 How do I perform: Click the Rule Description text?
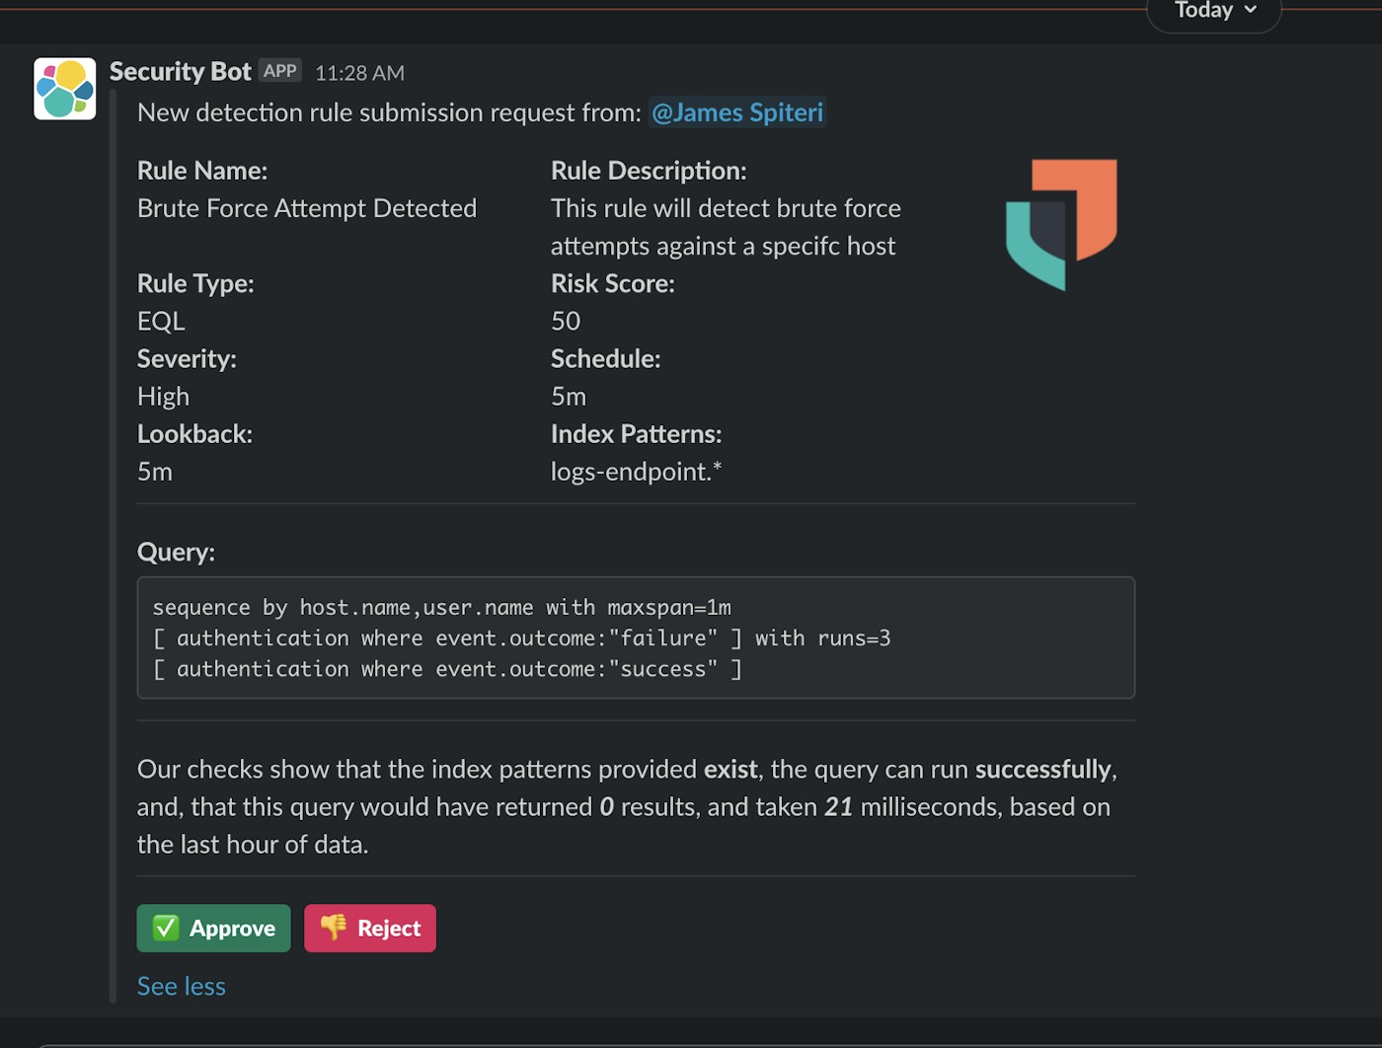click(725, 227)
